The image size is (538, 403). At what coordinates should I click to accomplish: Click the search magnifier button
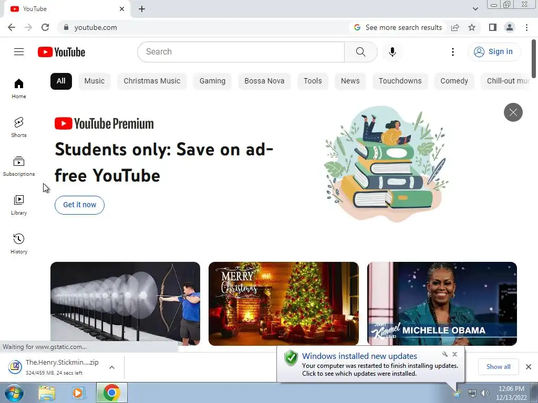pos(360,52)
